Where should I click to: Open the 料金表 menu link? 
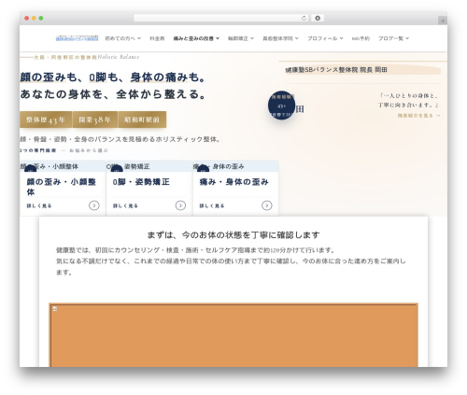(157, 38)
